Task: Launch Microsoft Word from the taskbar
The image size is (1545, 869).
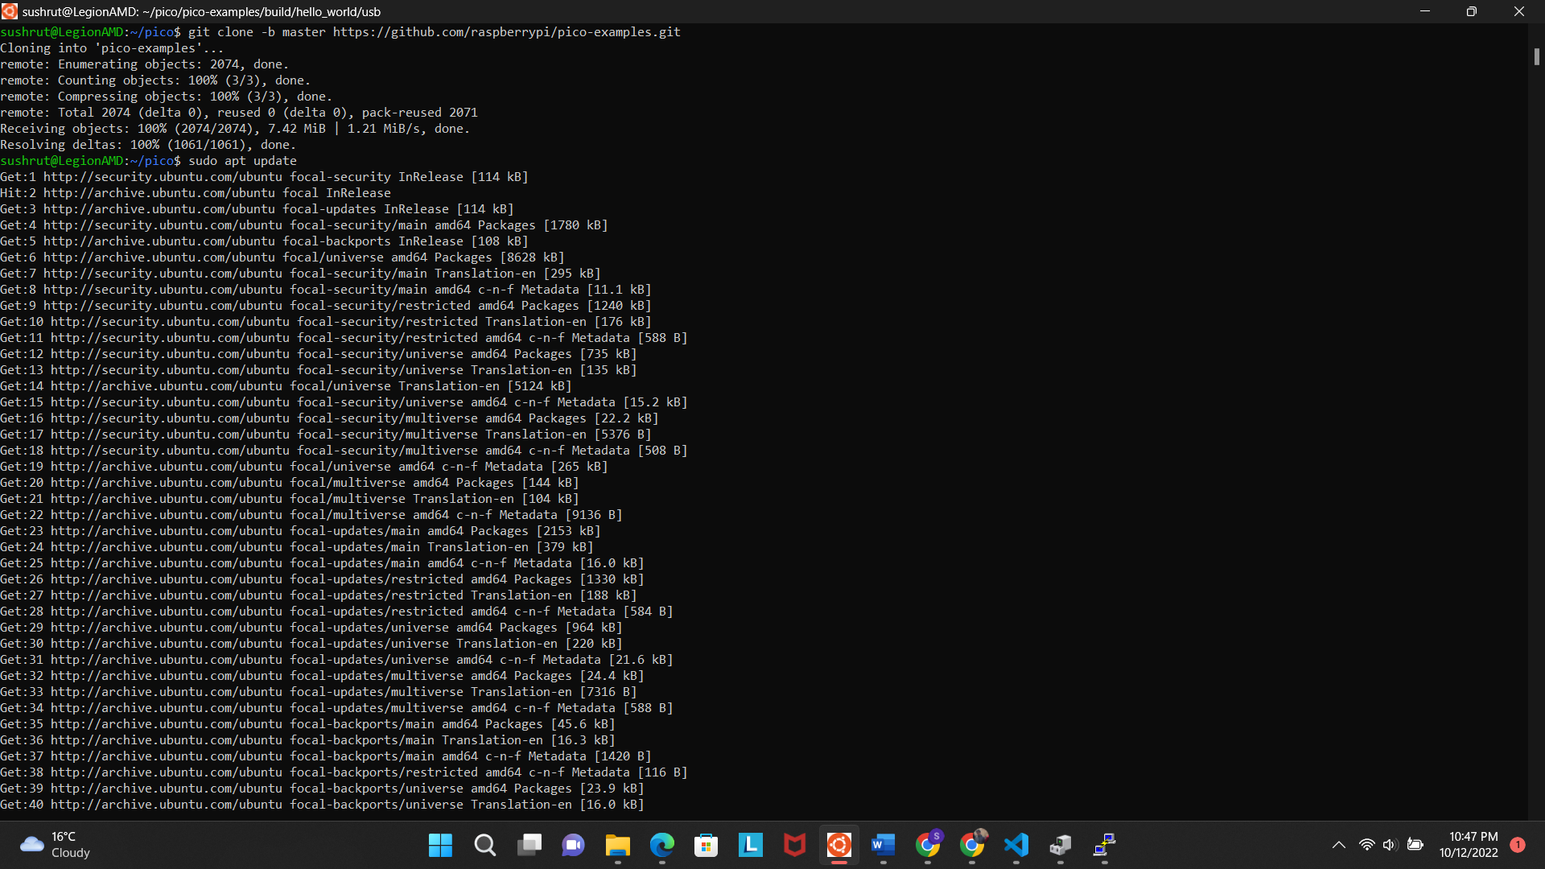Action: pyautogui.click(x=883, y=845)
